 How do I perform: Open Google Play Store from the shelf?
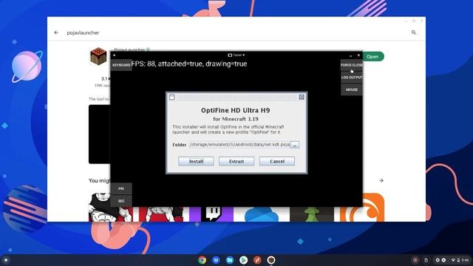point(243,260)
